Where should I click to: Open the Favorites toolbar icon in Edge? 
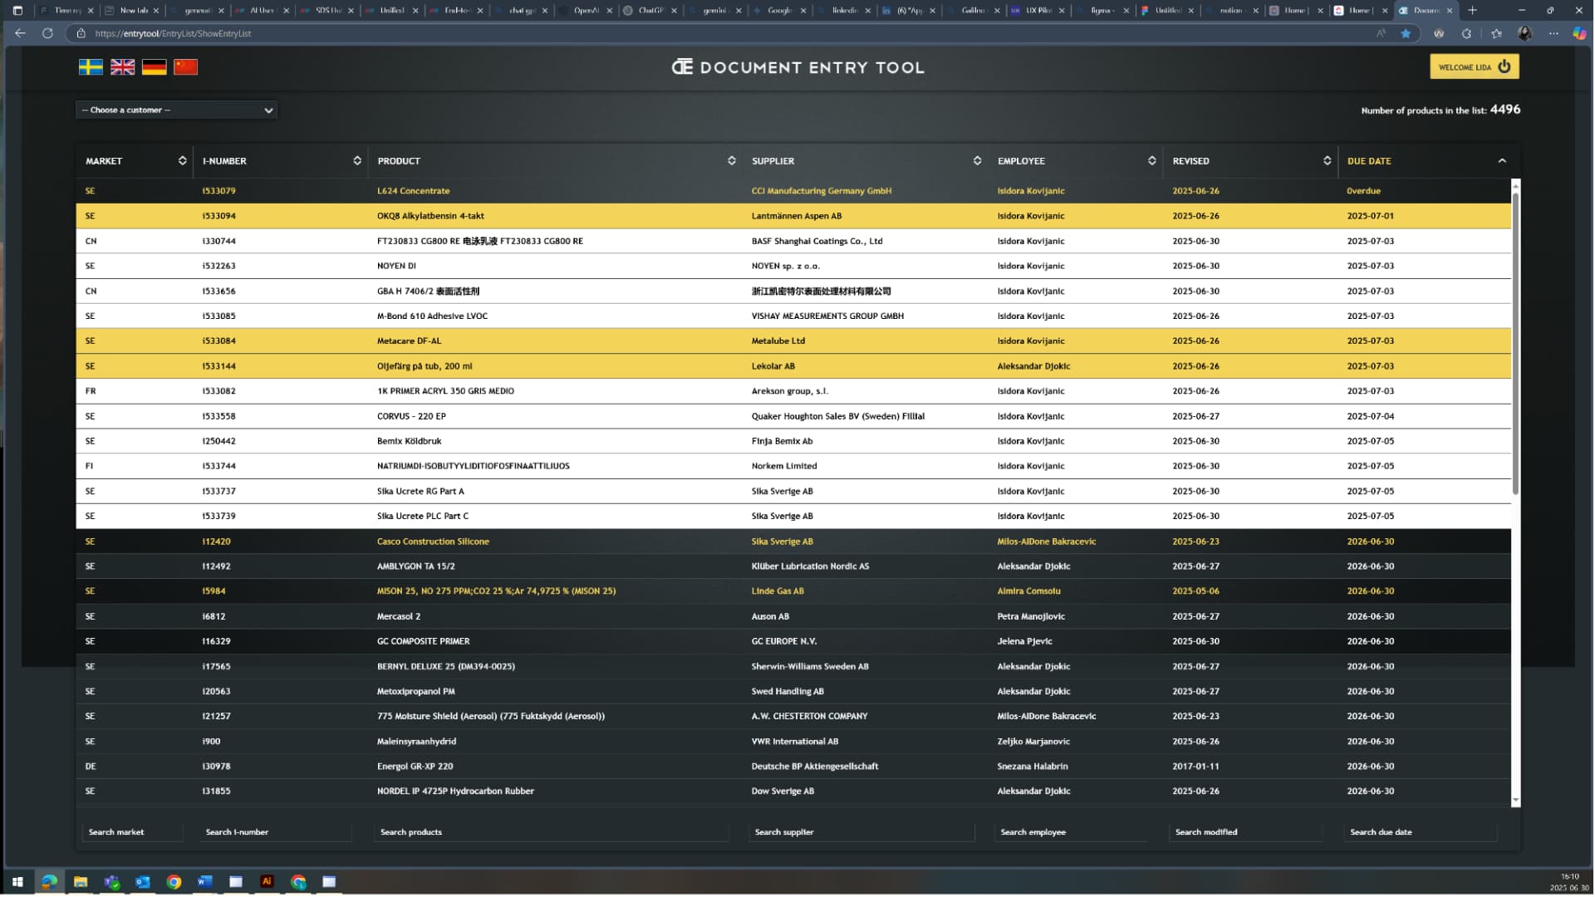(1496, 33)
